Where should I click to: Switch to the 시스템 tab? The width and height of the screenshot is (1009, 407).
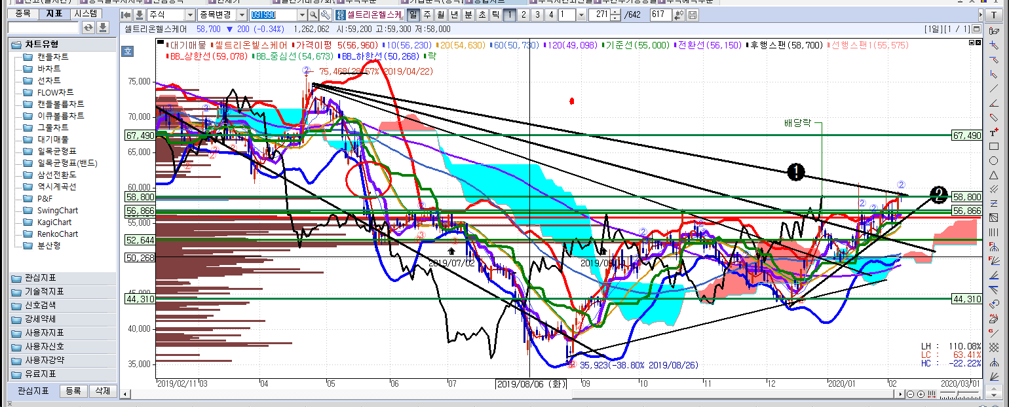point(86,13)
